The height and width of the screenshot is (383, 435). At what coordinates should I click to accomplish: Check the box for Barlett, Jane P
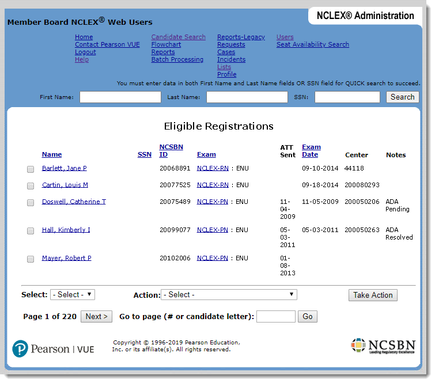point(31,169)
